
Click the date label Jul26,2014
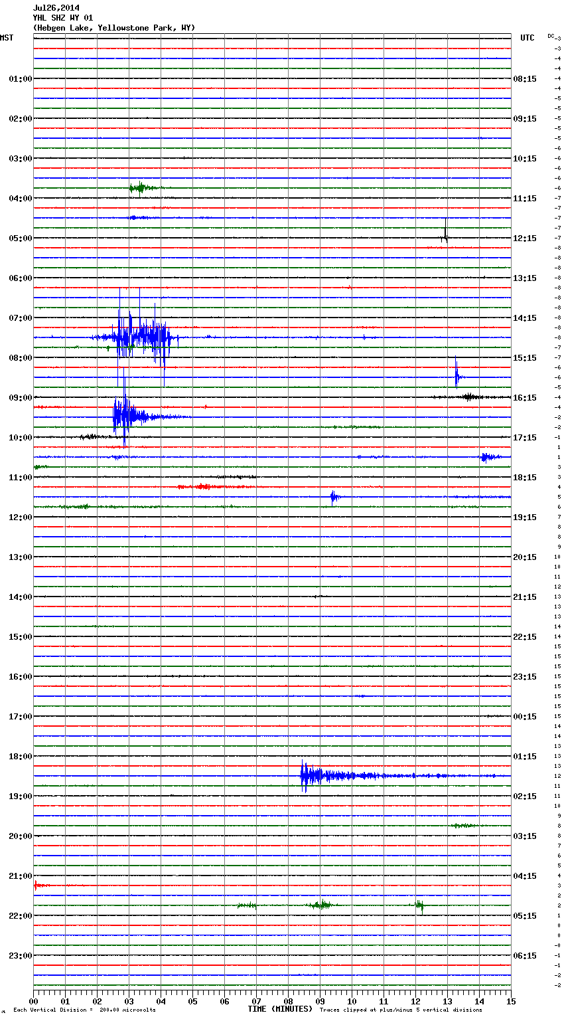(x=56, y=8)
